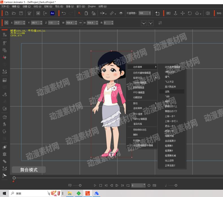Click the preview window icon in the toolbar

coord(38,13)
